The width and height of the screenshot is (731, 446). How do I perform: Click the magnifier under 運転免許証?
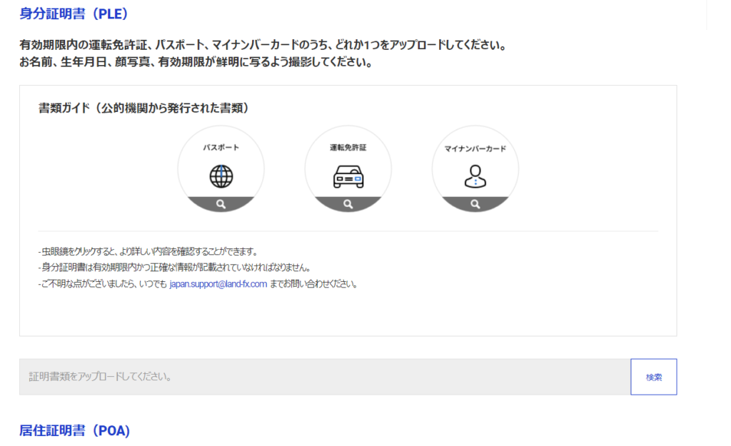pos(348,204)
